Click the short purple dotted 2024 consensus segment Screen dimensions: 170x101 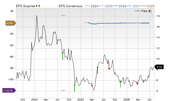click(63, 90)
